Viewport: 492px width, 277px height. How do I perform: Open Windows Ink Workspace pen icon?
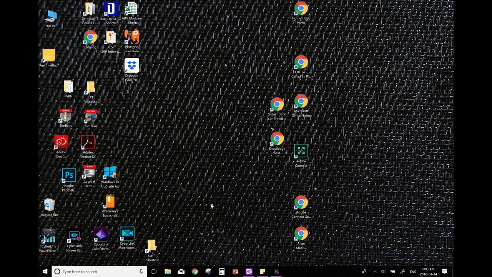click(403, 272)
